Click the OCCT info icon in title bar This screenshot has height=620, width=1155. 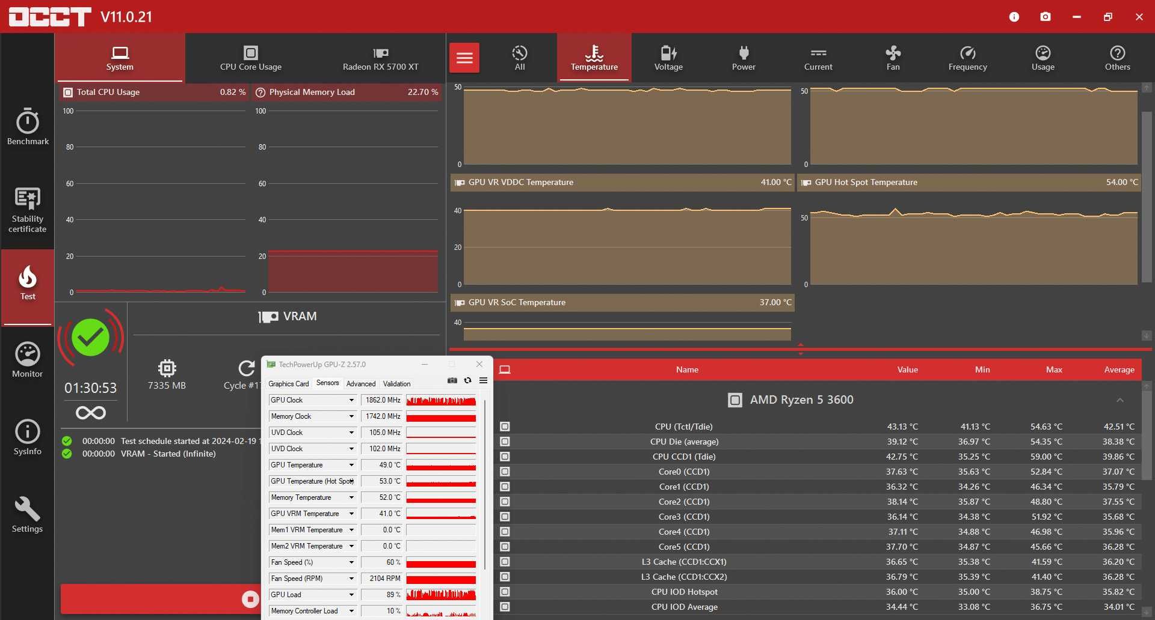pos(1014,17)
